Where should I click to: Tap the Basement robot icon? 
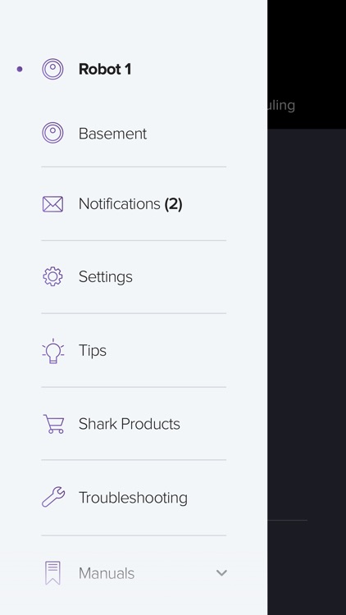[52, 133]
